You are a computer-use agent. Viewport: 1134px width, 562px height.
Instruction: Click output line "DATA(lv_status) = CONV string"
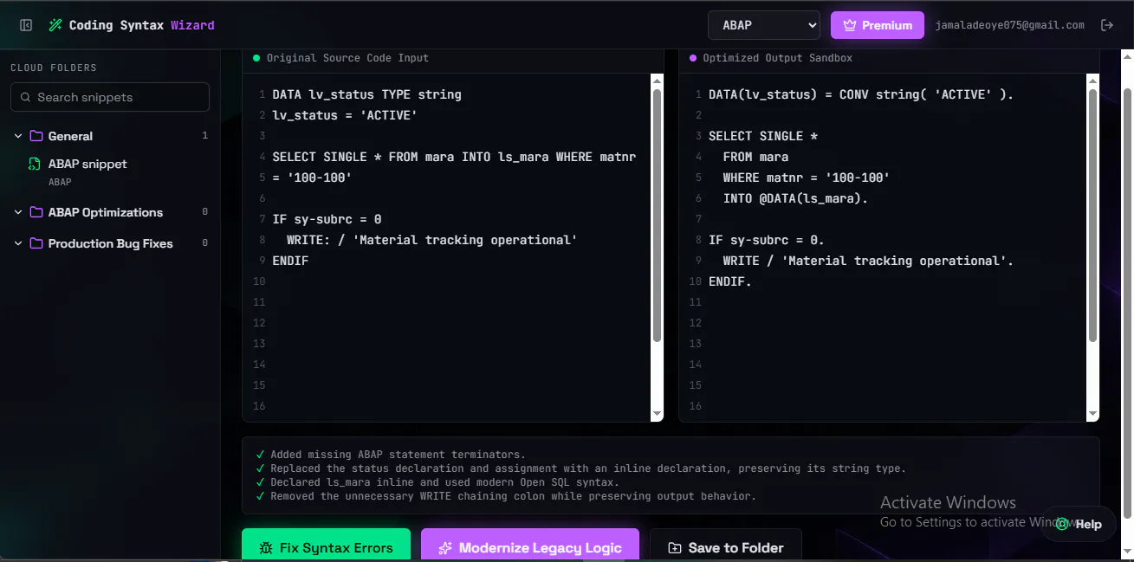tap(861, 94)
